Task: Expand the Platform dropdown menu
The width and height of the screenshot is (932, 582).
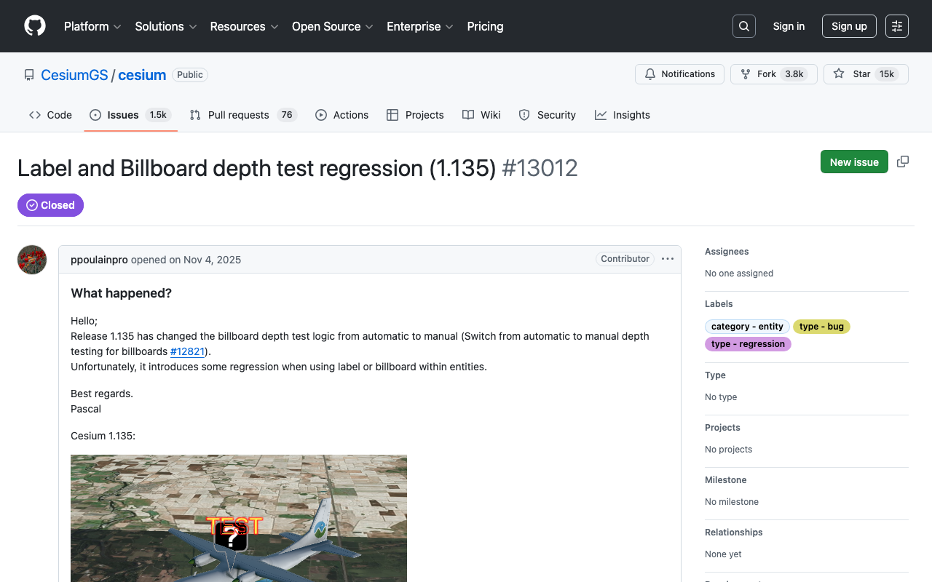Action: coord(92,26)
